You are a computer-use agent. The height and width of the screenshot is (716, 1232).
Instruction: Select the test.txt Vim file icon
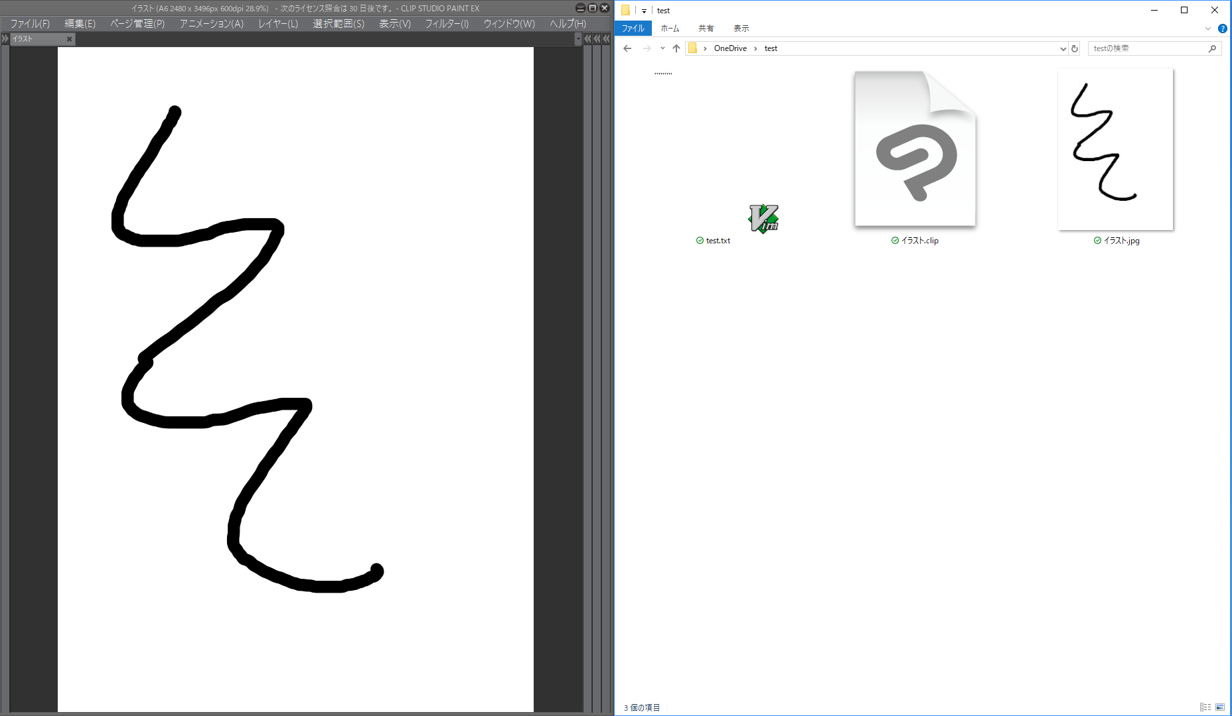pos(763,218)
